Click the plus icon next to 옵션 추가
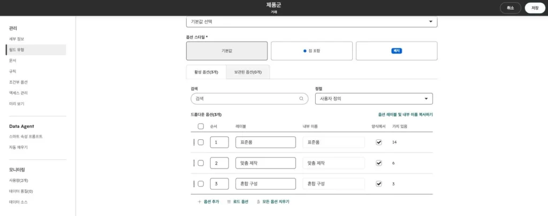This screenshot has width=548, height=216. [200, 202]
